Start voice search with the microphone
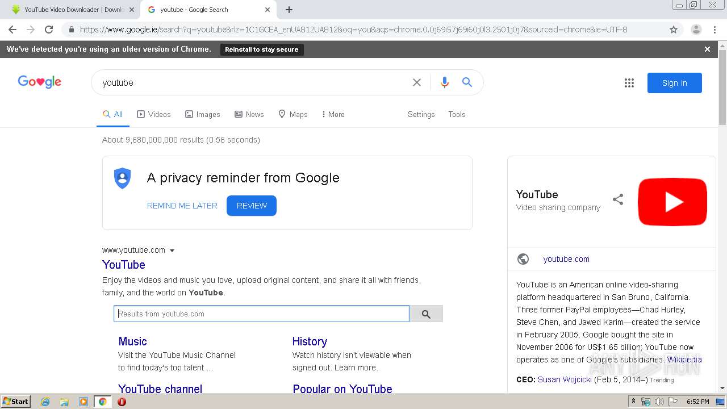 click(445, 82)
